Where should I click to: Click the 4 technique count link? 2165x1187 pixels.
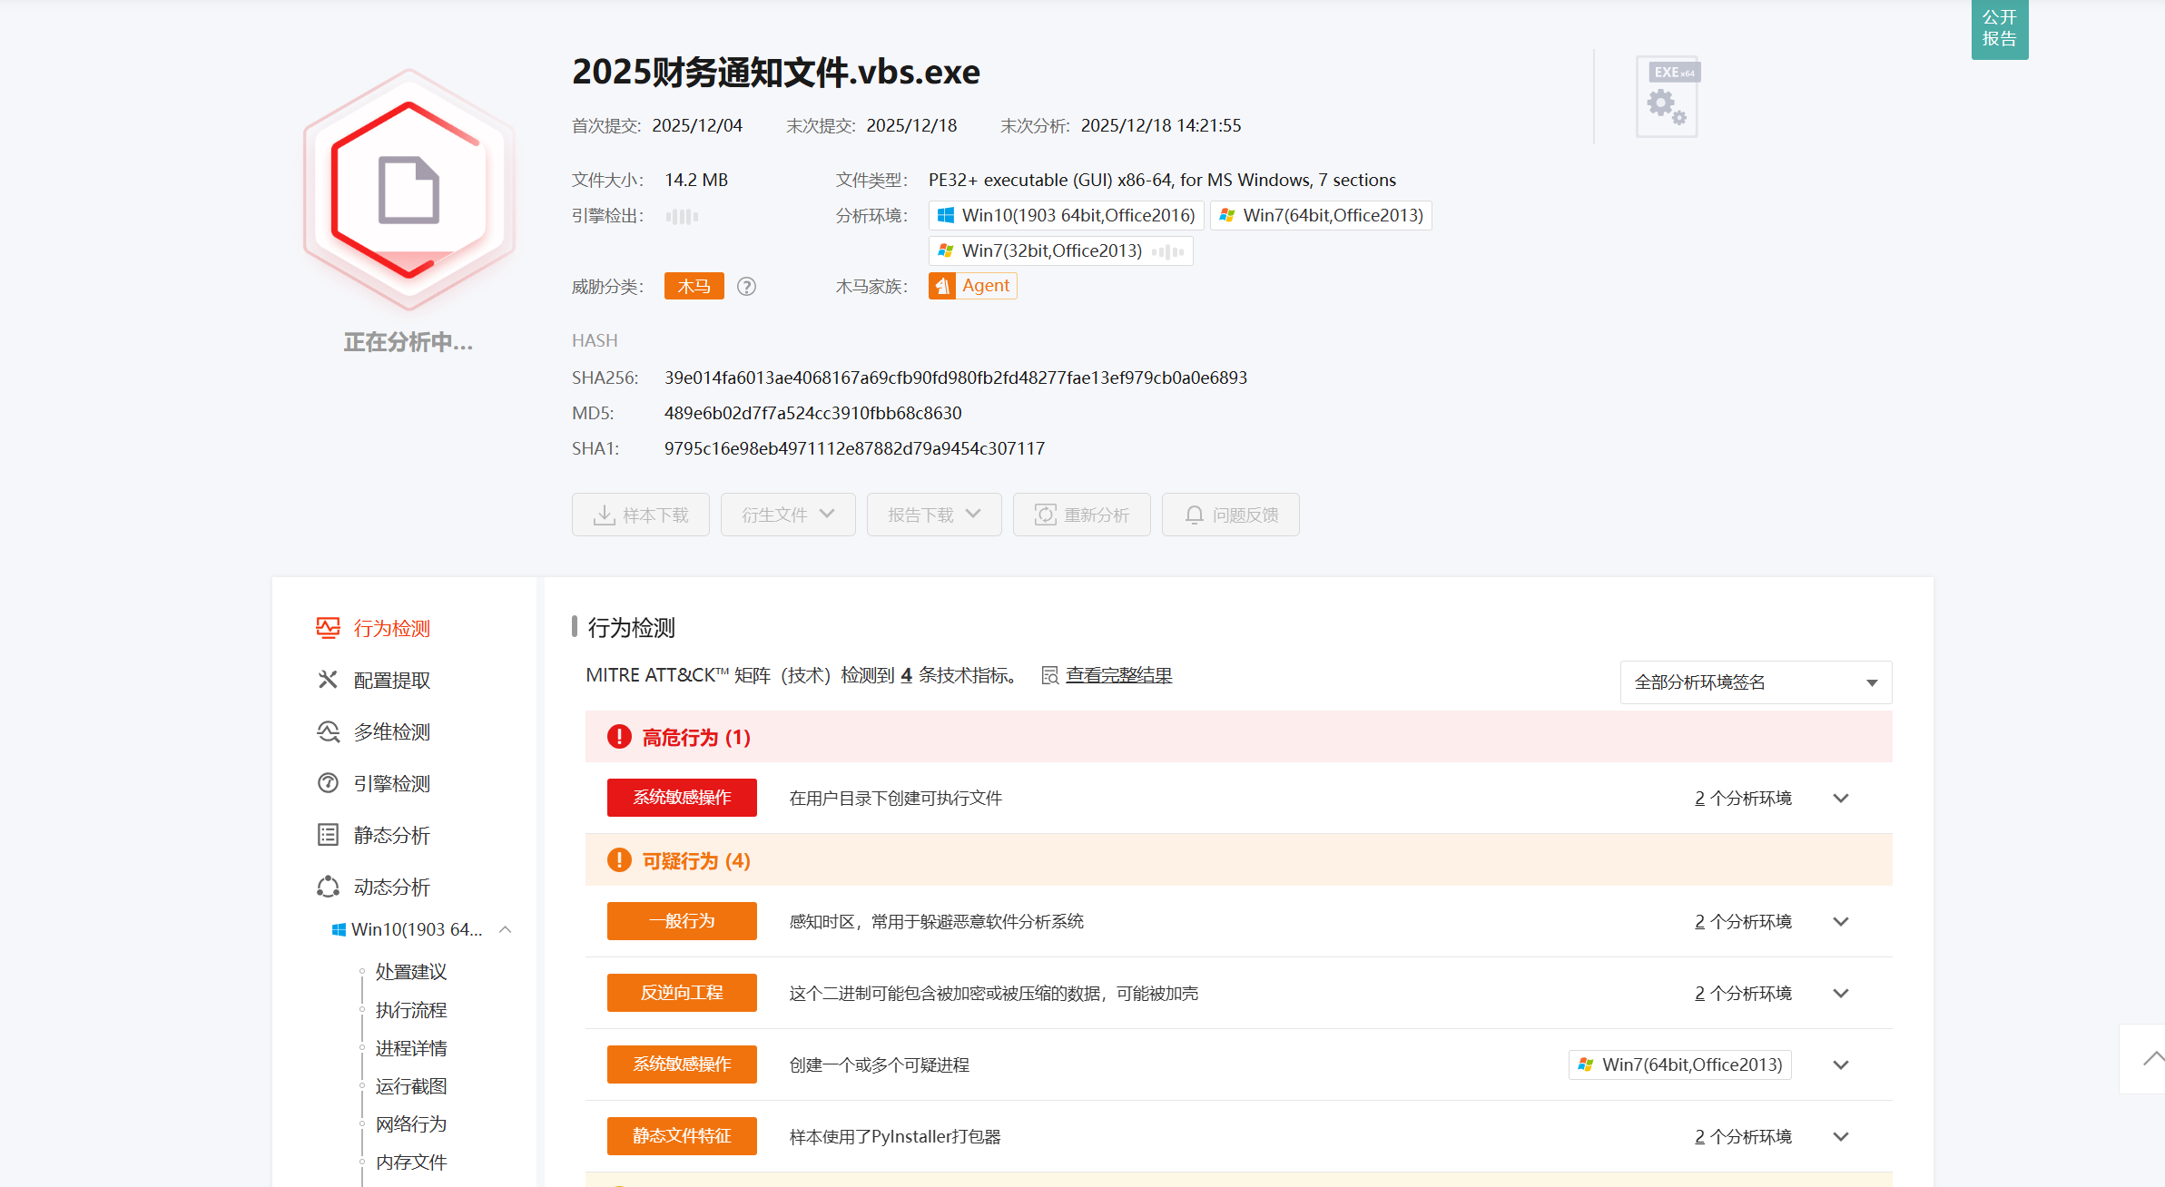point(906,675)
